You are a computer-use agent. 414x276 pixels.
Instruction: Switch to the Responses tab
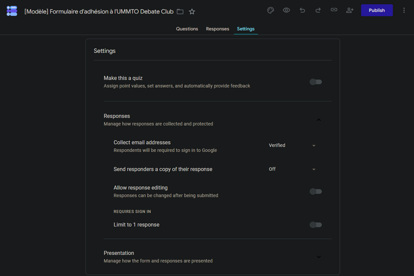click(x=217, y=29)
